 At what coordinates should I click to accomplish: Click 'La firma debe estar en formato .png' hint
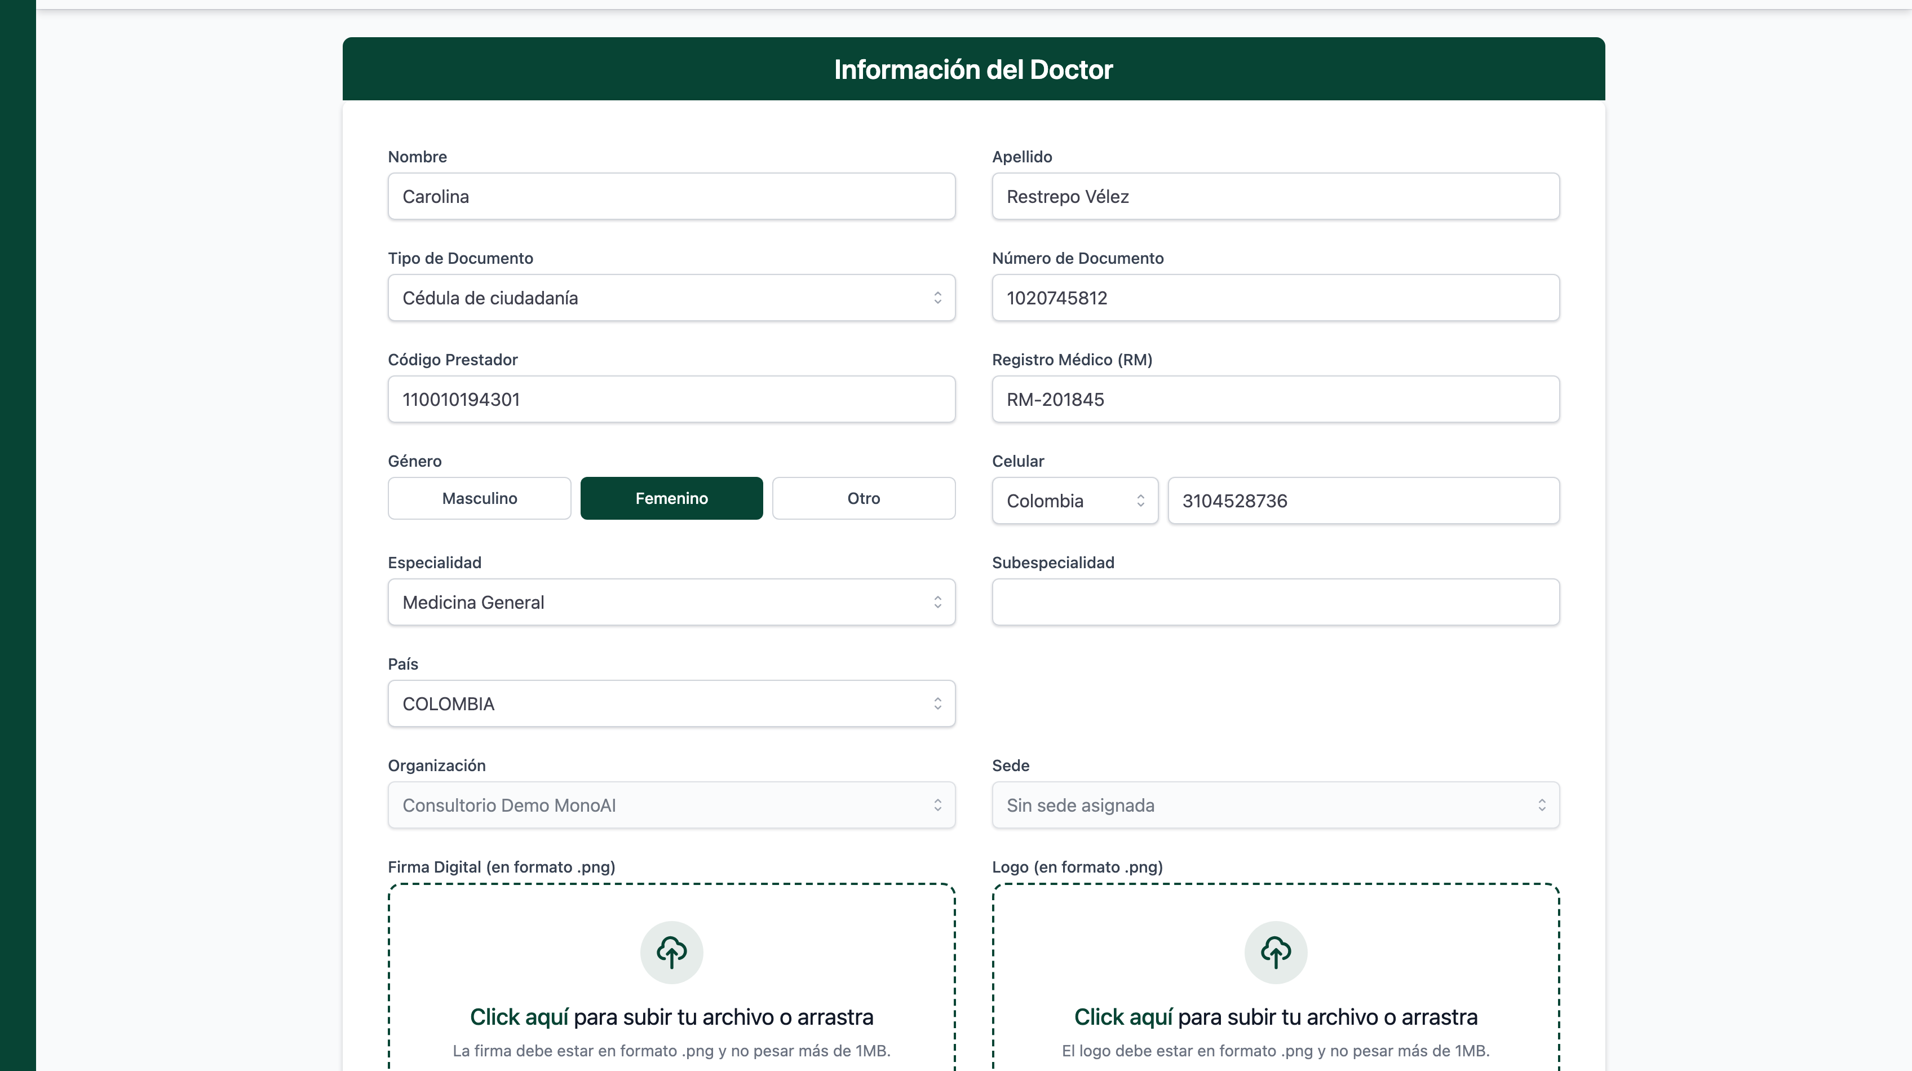[x=671, y=1051]
